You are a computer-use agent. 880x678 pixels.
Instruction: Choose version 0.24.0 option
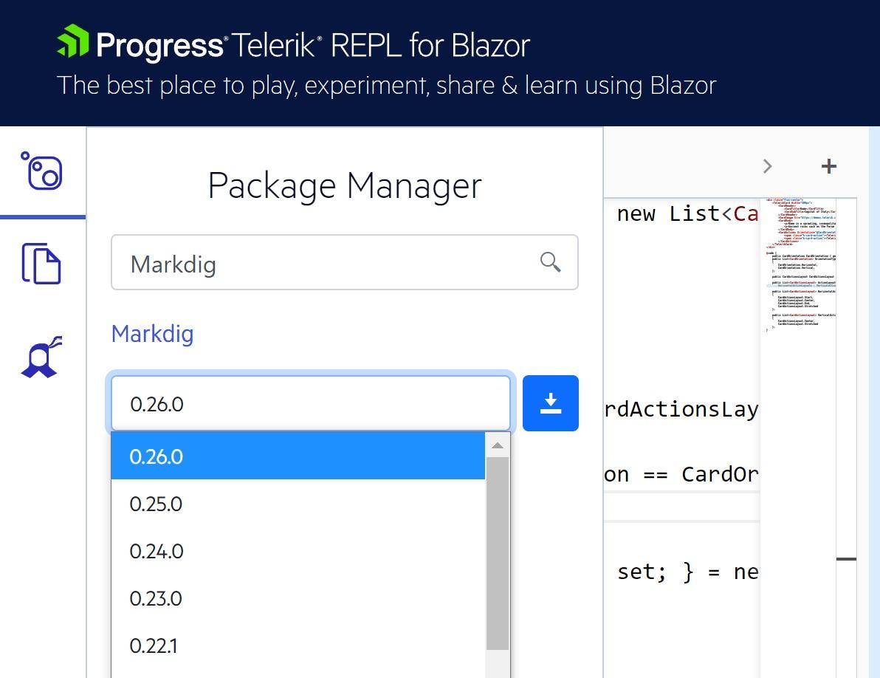click(x=298, y=550)
